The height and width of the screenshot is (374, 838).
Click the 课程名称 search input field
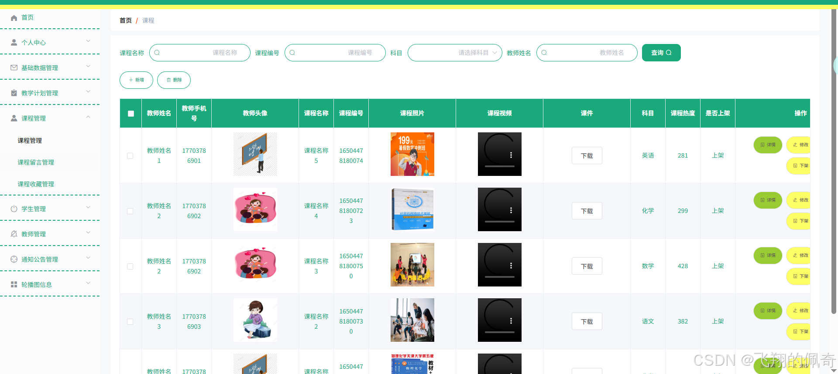pyautogui.click(x=200, y=53)
